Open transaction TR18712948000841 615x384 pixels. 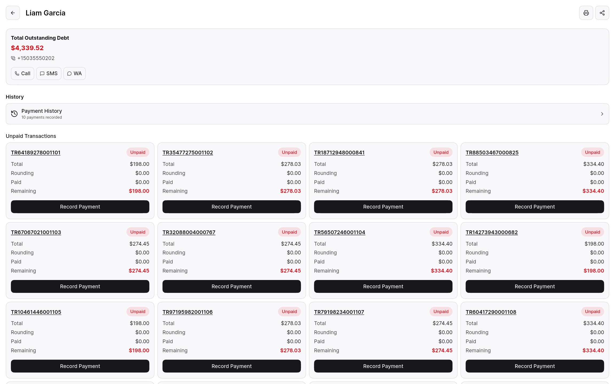tap(339, 153)
